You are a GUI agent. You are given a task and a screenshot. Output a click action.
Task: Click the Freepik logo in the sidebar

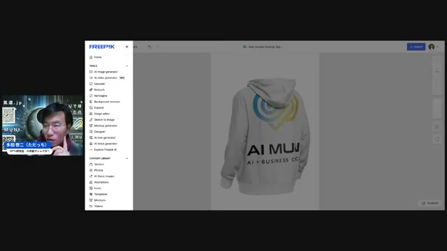pyautogui.click(x=102, y=47)
